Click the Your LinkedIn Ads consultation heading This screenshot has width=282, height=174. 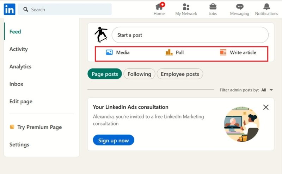point(130,107)
